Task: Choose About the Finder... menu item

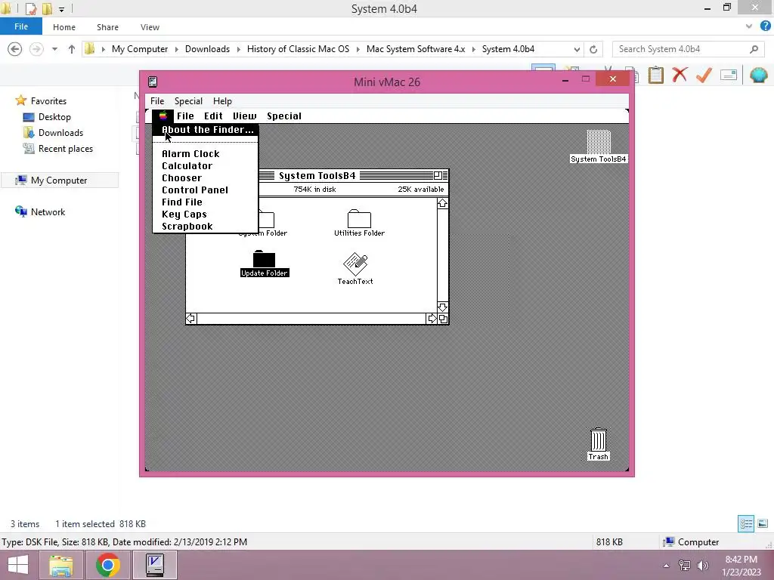Action: tap(206, 130)
